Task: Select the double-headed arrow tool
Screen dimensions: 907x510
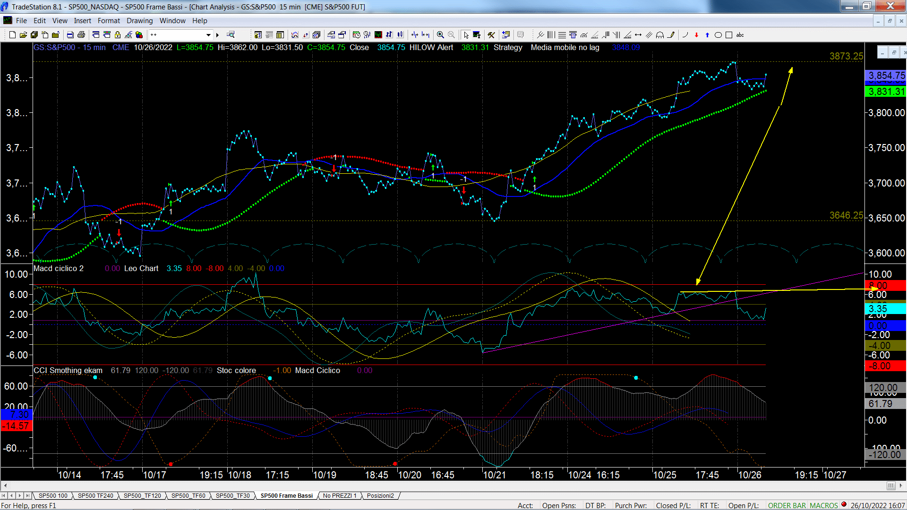Action: tap(638, 35)
